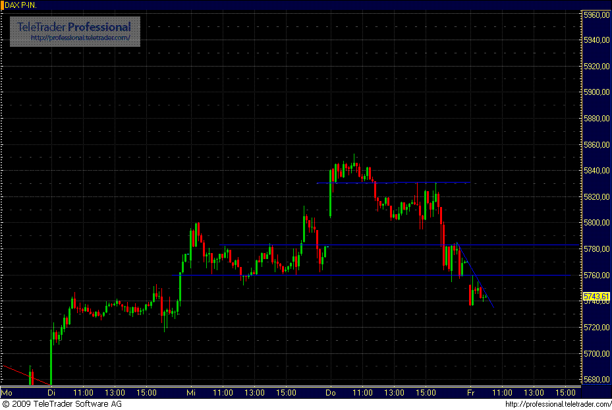Click the TeleTrader Professional watermark logo
Screen dimensions: 612x410
coord(74,28)
